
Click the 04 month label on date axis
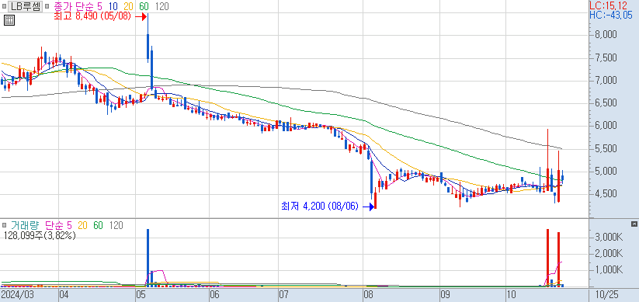[64, 294]
